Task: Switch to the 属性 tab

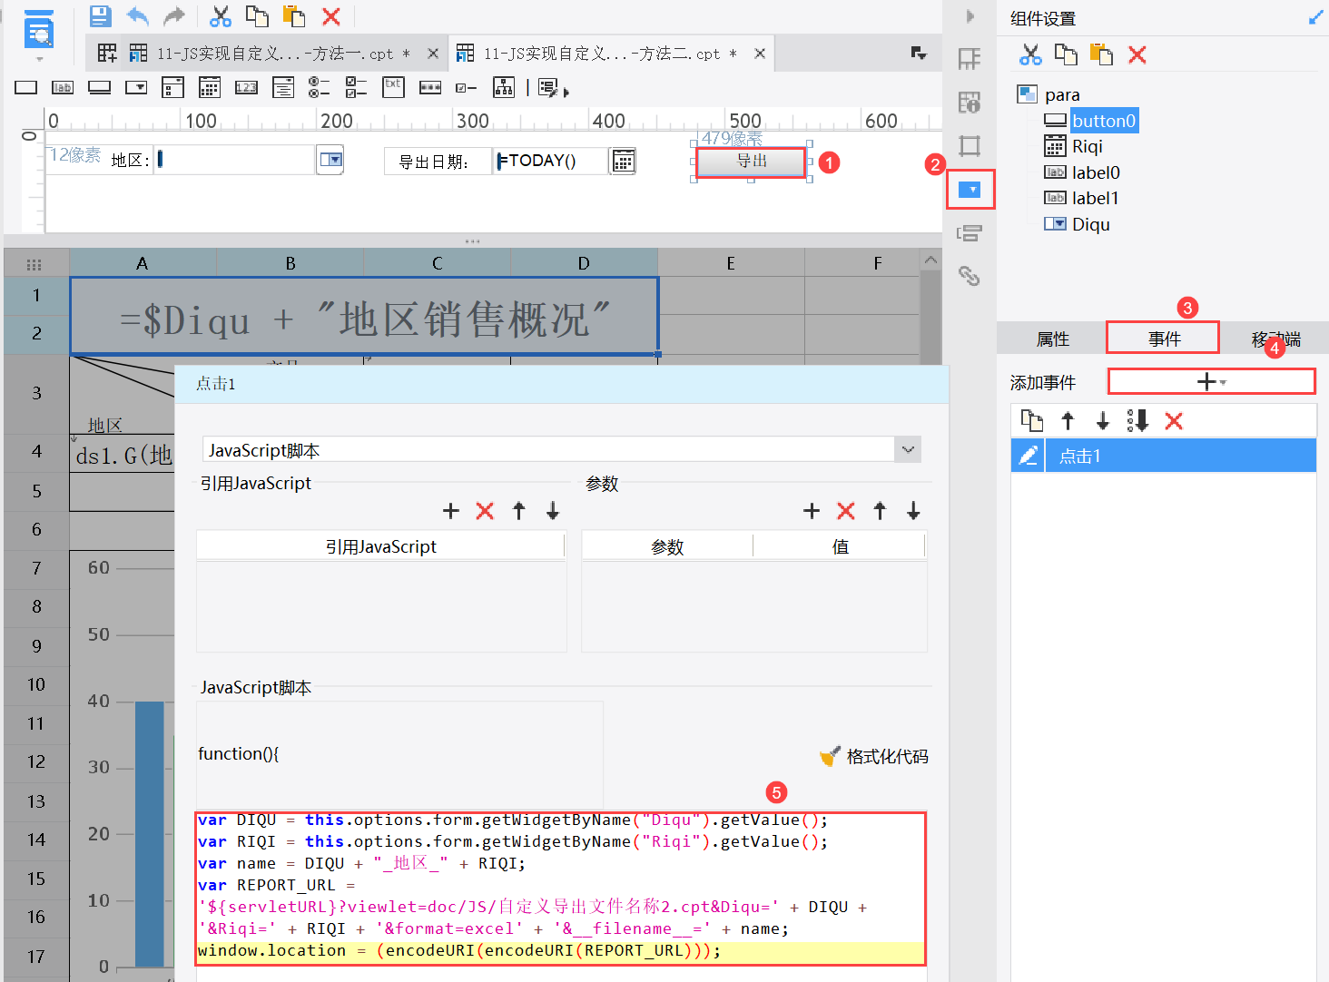Action: (1052, 339)
